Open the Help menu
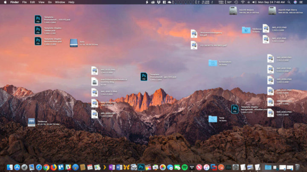This screenshot has height=172, width=307. pos(71,2)
